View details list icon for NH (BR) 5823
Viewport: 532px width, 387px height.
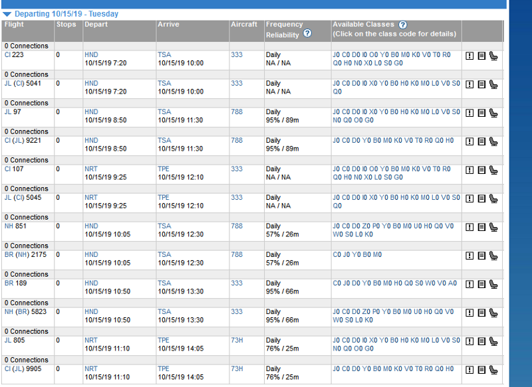[481, 313]
